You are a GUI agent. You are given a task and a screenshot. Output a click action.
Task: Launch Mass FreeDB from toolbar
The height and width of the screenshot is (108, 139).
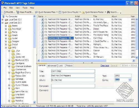[25, 12]
